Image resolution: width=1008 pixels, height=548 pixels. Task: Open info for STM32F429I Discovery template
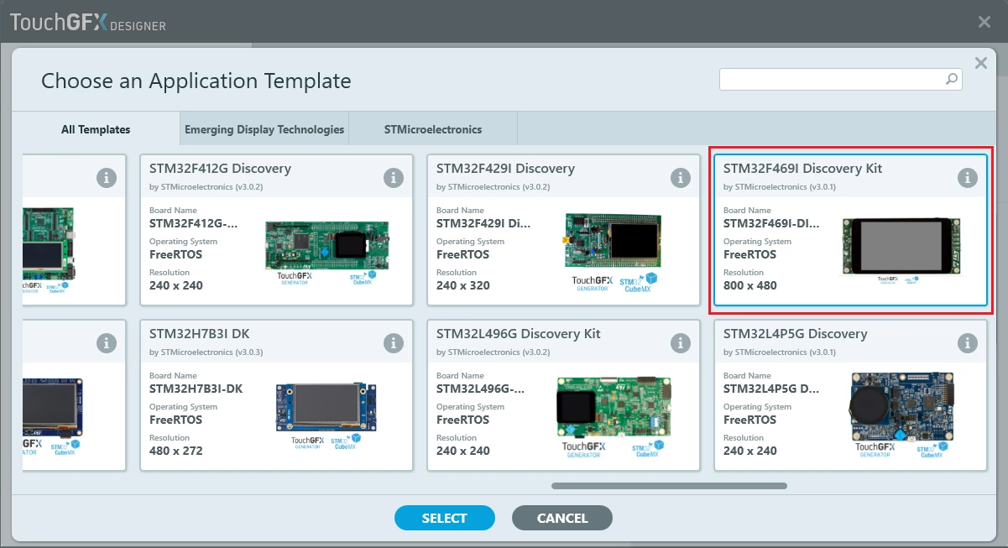click(x=681, y=178)
